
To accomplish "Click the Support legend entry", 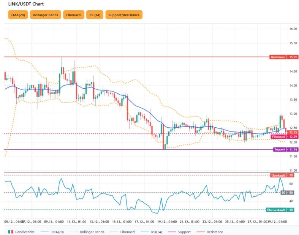I will [179, 232].
